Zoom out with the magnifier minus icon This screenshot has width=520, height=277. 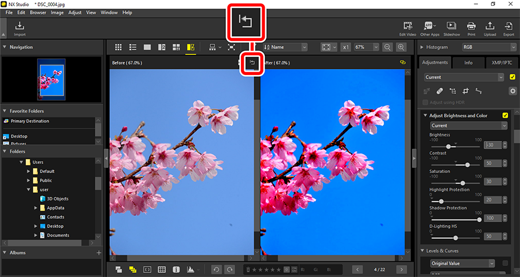387,47
